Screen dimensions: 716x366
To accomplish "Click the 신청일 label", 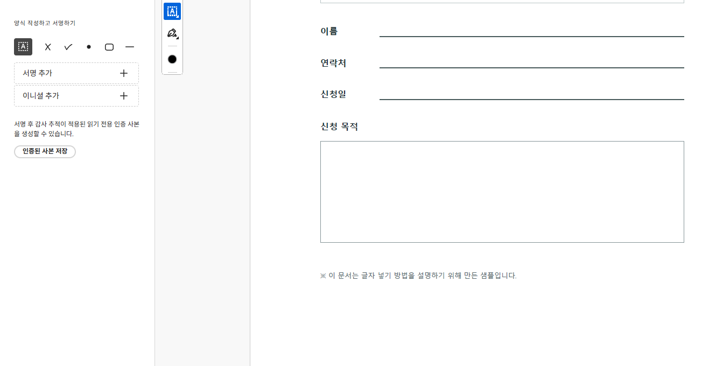I will pyautogui.click(x=333, y=94).
